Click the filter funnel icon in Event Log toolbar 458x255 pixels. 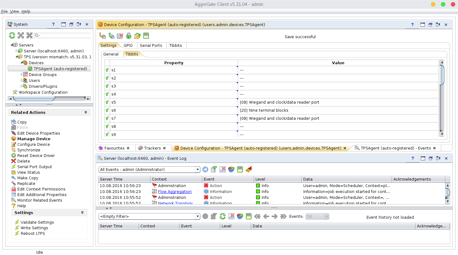[x=214, y=169]
